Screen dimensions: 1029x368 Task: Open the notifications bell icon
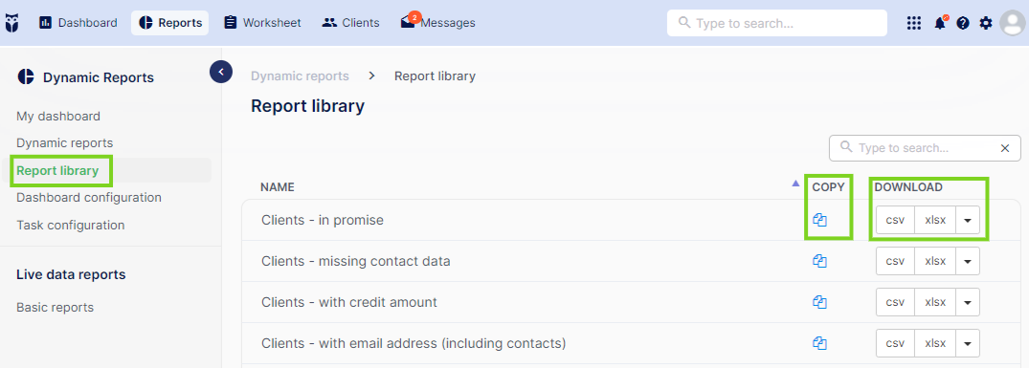(940, 23)
